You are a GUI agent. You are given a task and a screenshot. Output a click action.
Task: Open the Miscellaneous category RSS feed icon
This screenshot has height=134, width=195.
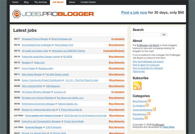tap(149, 114)
